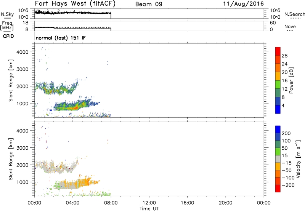Click the "−50" label on Velocity color bar

(287, 170)
